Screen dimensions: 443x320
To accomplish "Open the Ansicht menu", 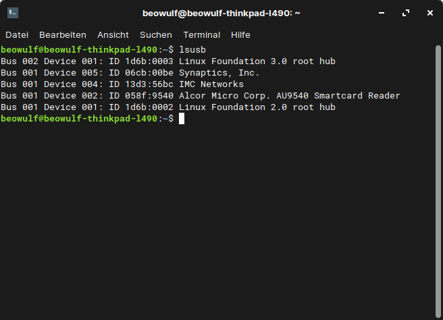I will (113, 34).
